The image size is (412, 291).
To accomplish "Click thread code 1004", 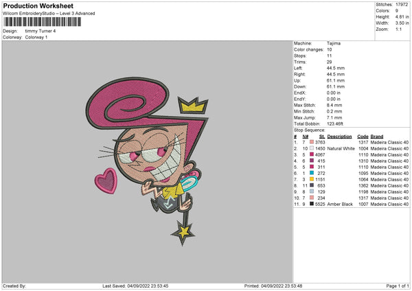I will pyautogui.click(x=363, y=149).
